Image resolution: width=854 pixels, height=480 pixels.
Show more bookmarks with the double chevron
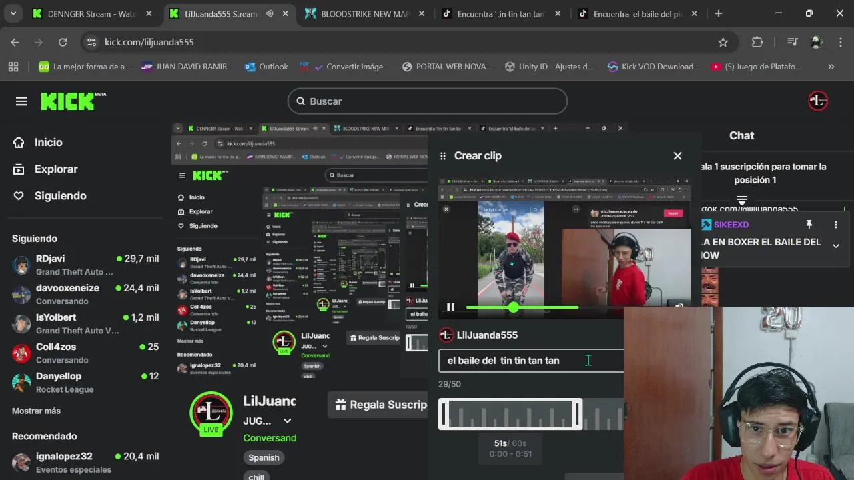pyautogui.click(x=831, y=67)
